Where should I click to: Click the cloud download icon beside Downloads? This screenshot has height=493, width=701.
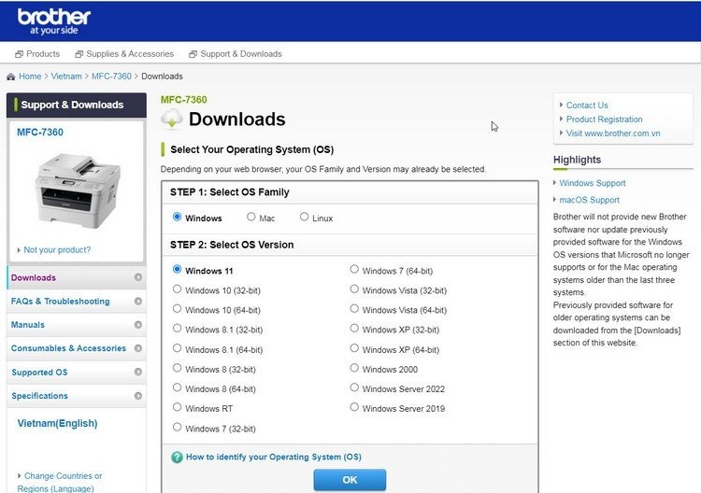coord(172,119)
